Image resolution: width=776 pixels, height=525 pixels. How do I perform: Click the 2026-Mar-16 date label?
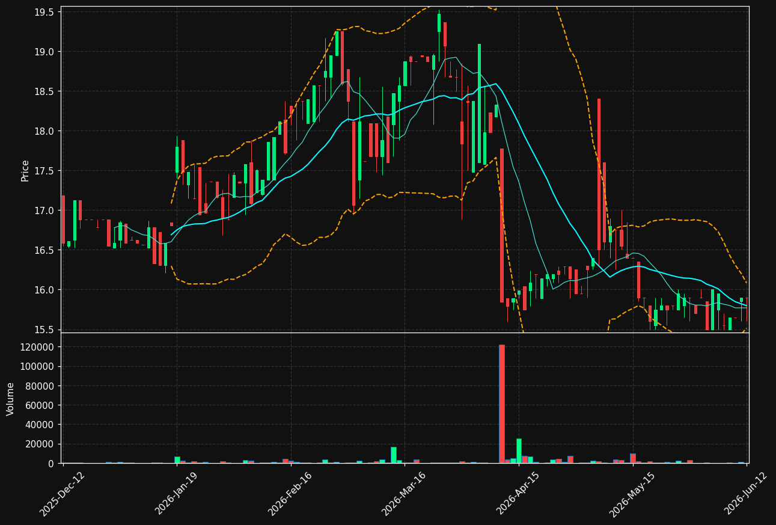pos(404,494)
